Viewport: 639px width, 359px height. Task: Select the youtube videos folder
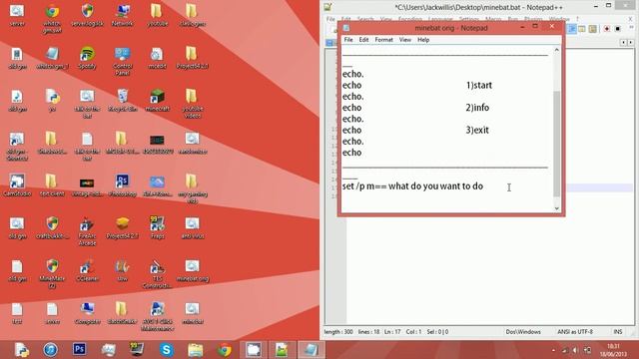(193, 104)
